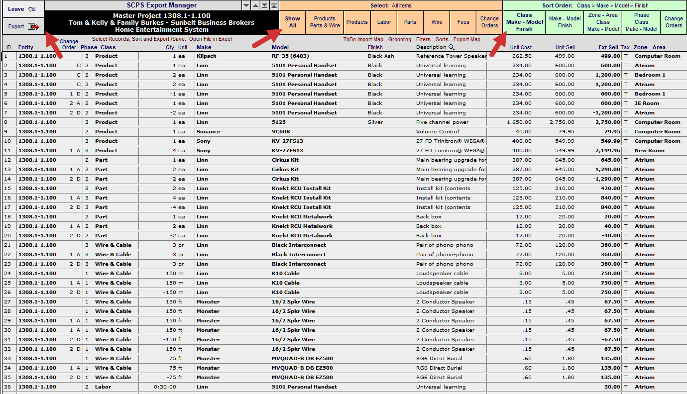Screen dimensions: 687x394
Task: Click the Phase column header
Action: click(89, 48)
